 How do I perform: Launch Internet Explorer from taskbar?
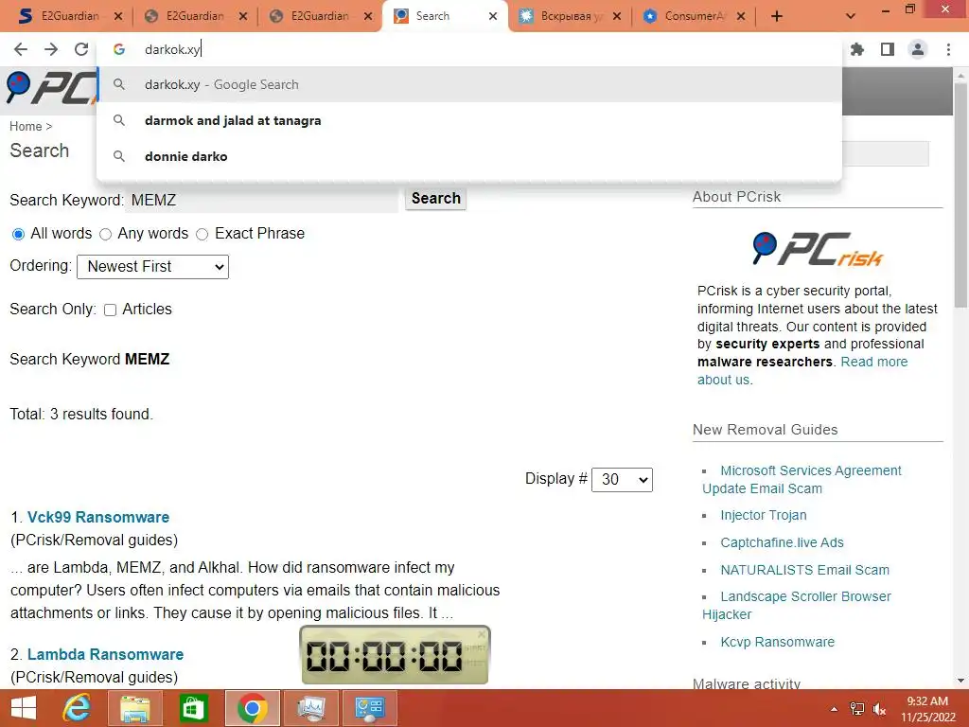77,708
